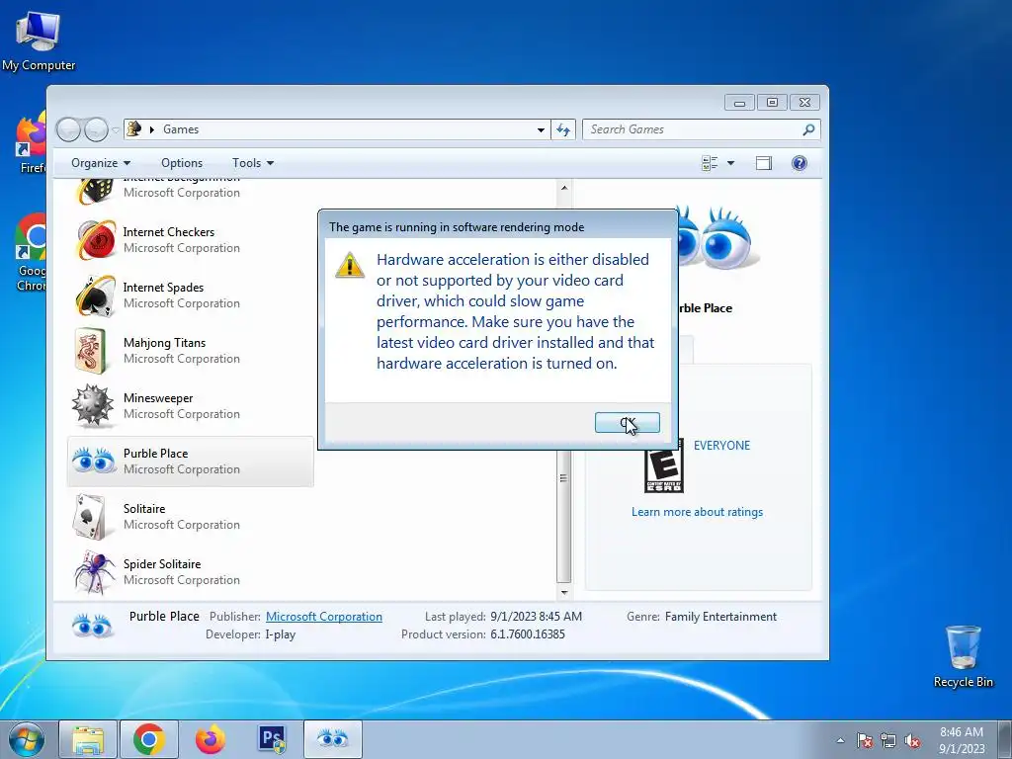Select the Solitaire cards icon
Screen dimensions: 1012x759
pyautogui.click(x=90, y=517)
